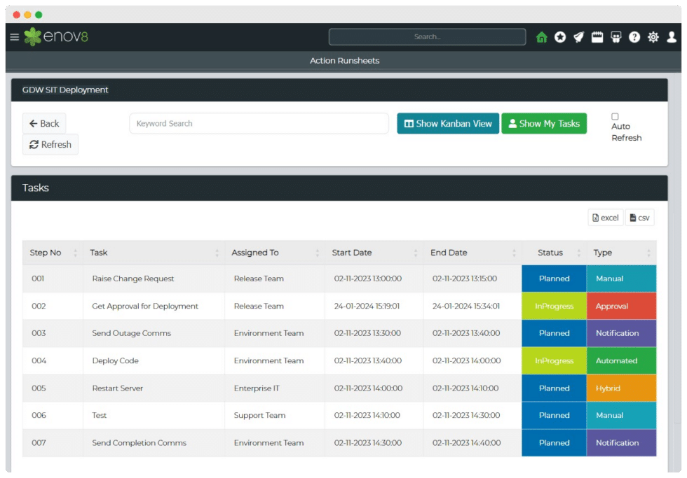
Task: Select the Action Runsheets header bar
Action: (343, 61)
